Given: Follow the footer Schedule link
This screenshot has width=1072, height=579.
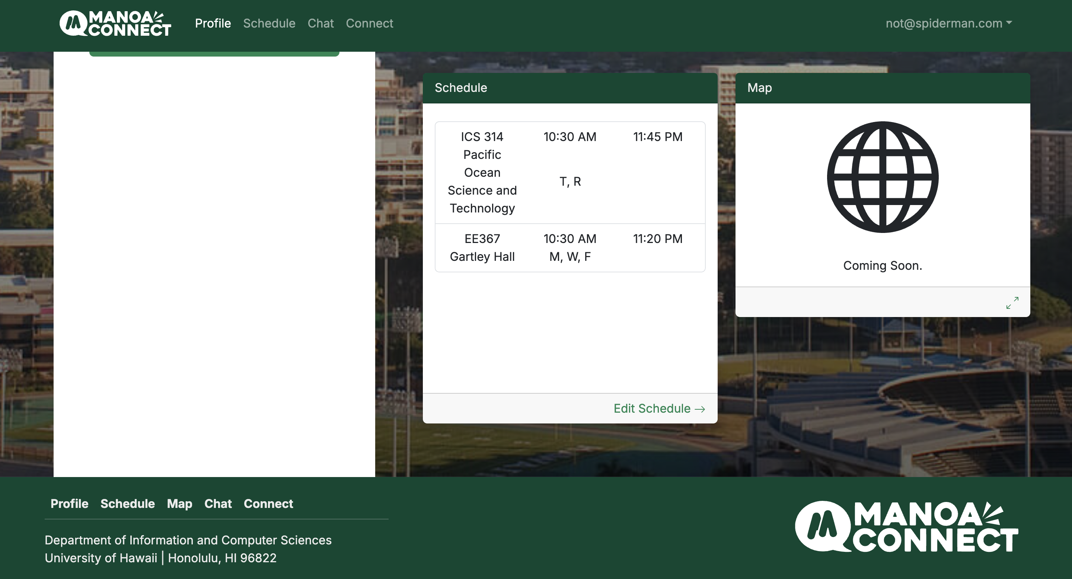Looking at the screenshot, I should [127, 504].
